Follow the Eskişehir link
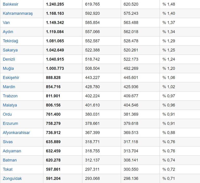 [x=11, y=78]
